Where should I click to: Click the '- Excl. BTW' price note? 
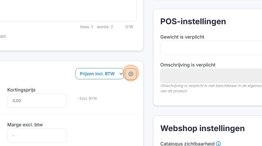click(x=87, y=98)
